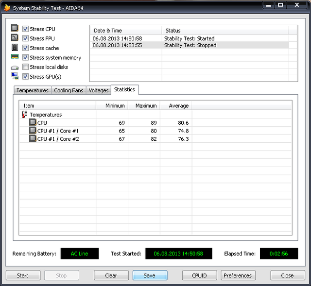Screen dimensions: 311x286
Task: Click the Average column header
Action: (x=178, y=105)
